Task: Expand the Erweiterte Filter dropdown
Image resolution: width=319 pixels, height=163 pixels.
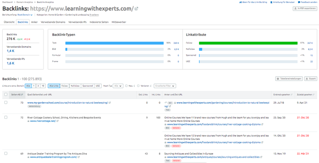Action: (x=165, y=86)
